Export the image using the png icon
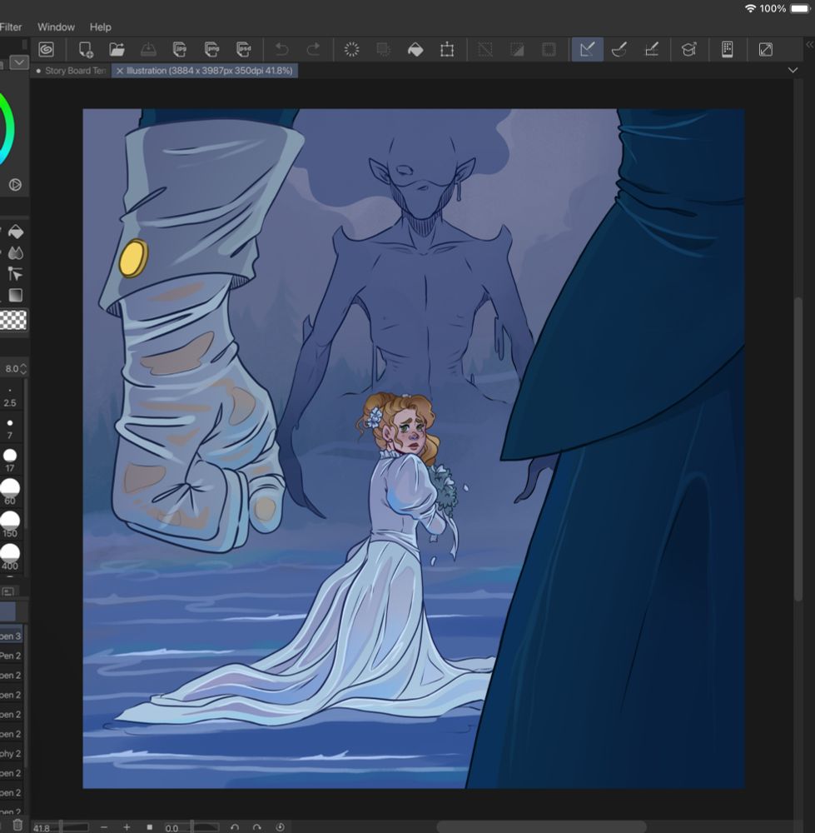The width and height of the screenshot is (815, 833). (x=211, y=50)
